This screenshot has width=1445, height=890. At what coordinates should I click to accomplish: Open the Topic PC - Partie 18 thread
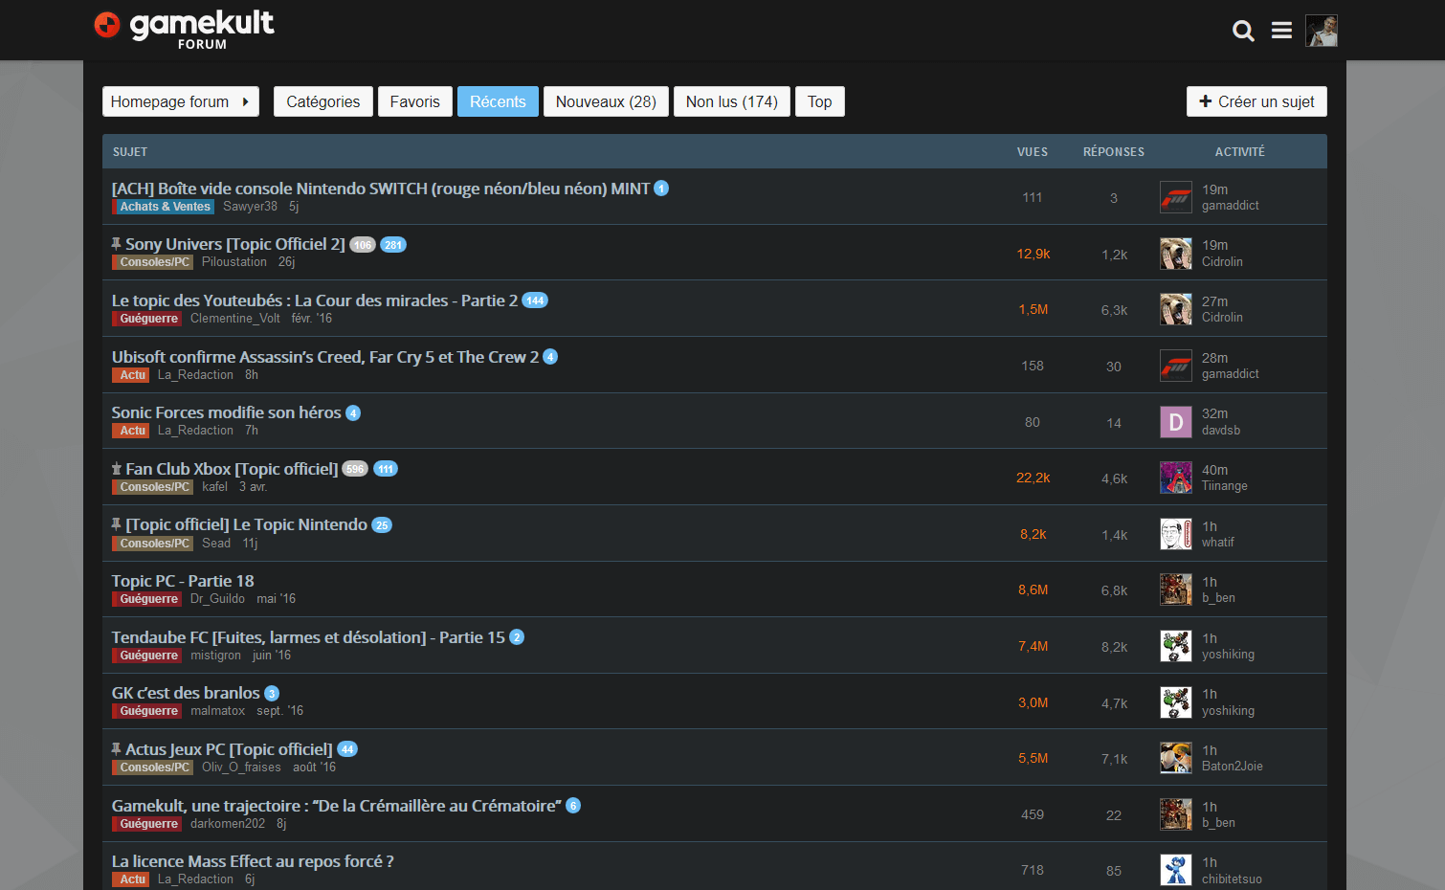click(182, 581)
